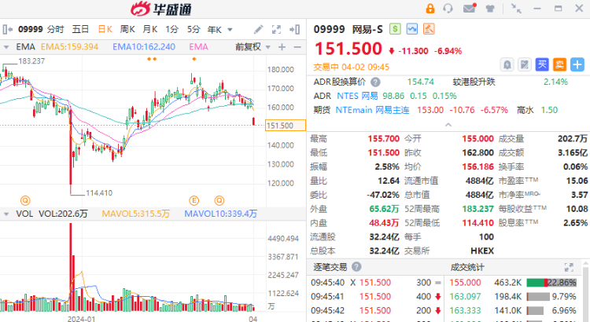Zoom in chart with plus icon
The height and width of the screenshot is (322, 590).
click(282, 47)
